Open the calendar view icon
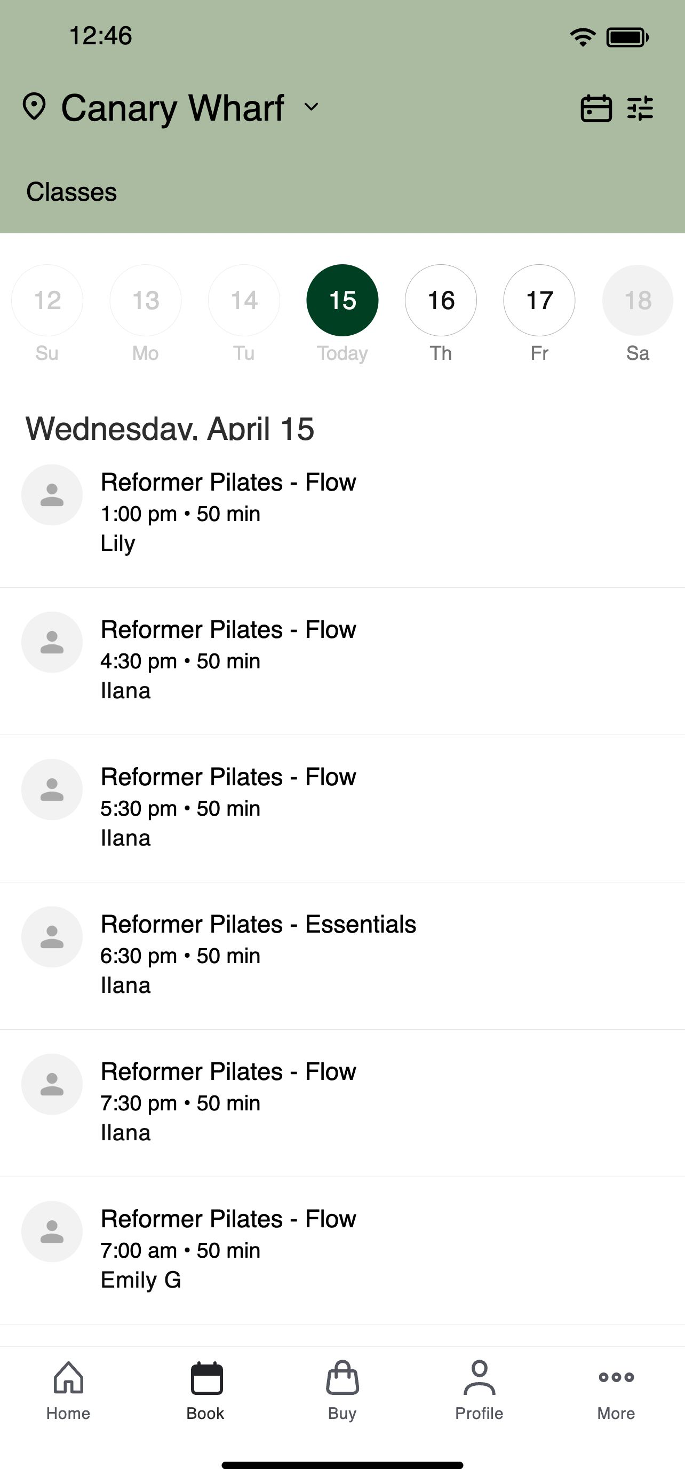Viewport: 685px width, 1483px height. (x=596, y=108)
